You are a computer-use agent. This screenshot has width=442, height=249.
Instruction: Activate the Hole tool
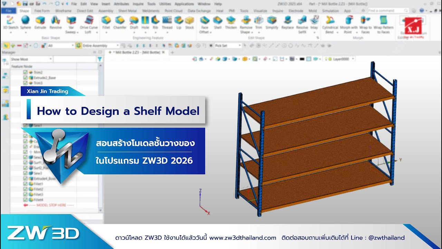click(145, 23)
